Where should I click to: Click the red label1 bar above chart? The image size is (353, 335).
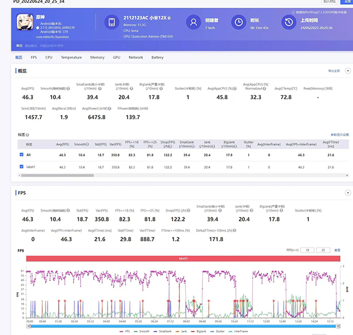click(x=182, y=258)
